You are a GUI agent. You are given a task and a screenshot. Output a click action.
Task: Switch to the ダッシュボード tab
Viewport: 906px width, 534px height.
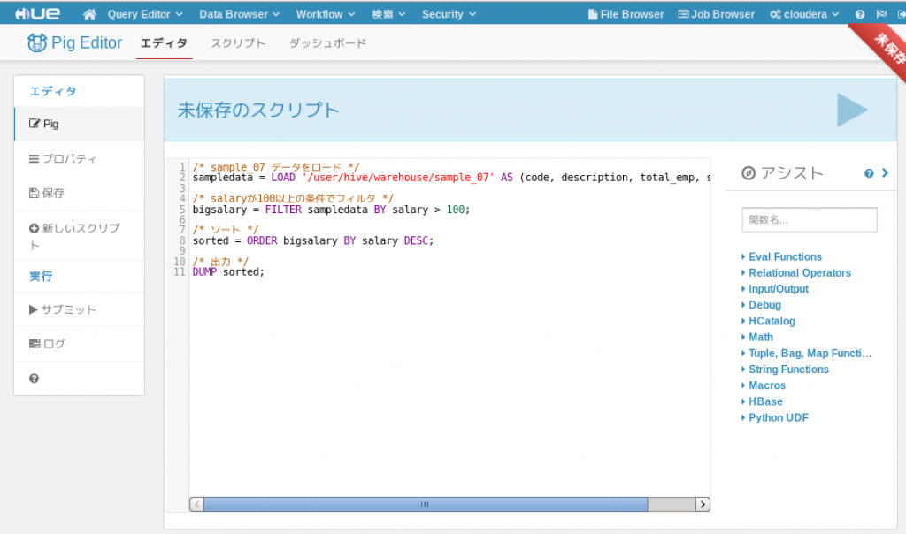pyautogui.click(x=327, y=43)
